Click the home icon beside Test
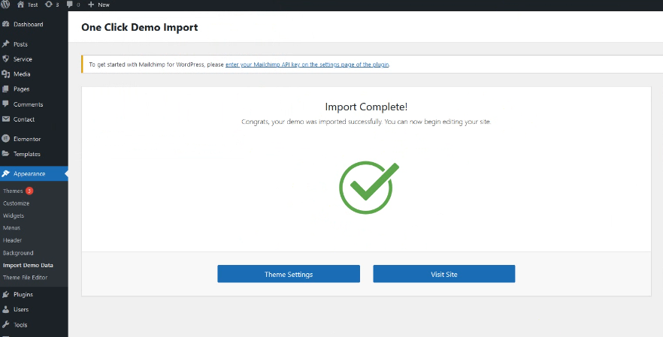 coord(20,5)
